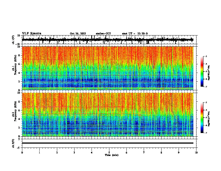The image size is (221, 171).
Task: Click time axis tick label "8"
Action: (x=161, y=153)
